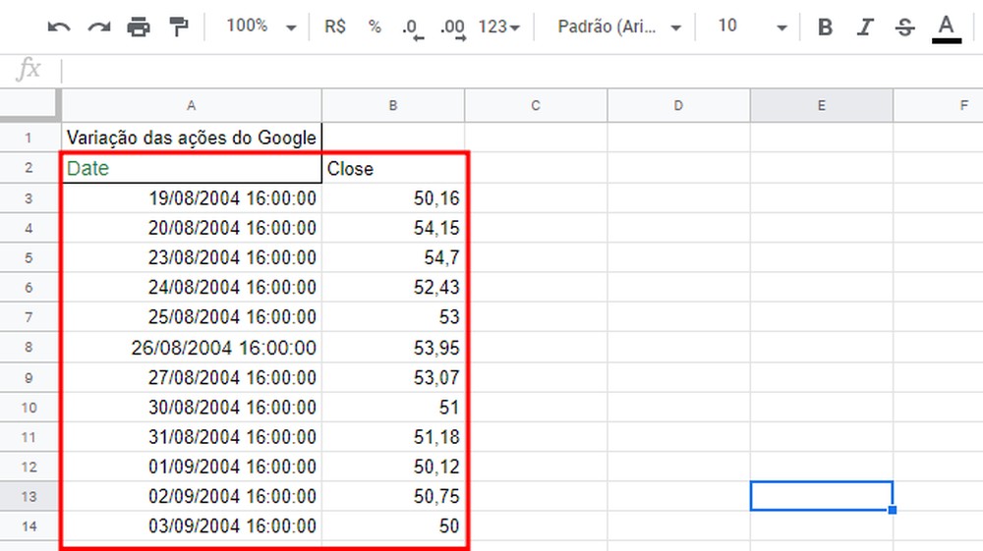Image resolution: width=983 pixels, height=551 pixels.
Task: Select the Paint format roller icon
Action: tap(179, 27)
